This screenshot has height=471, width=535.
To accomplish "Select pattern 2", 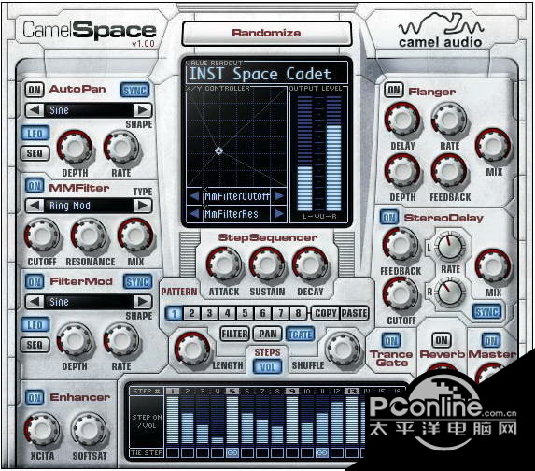I will pos(191,313).
